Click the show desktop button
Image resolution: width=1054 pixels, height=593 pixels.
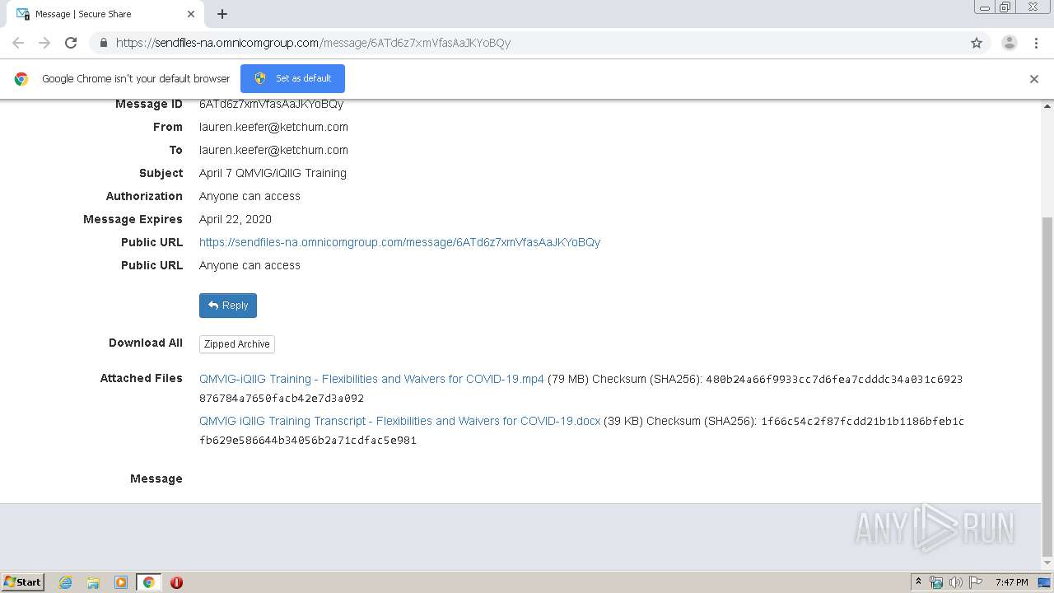1045,582
